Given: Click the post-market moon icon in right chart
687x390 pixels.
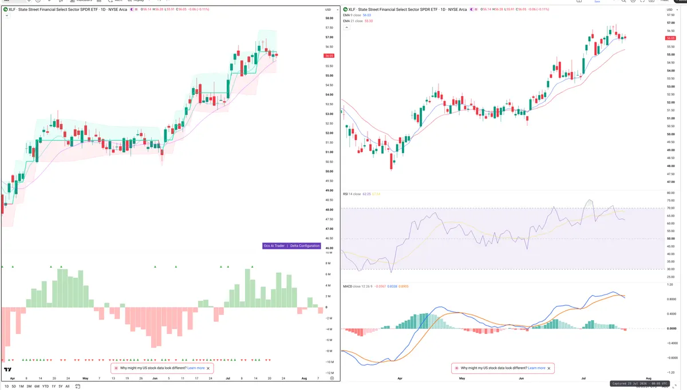Looking at the screenshot, I should point(472,10).
